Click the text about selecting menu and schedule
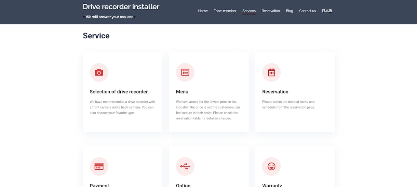 click(288, 104)
